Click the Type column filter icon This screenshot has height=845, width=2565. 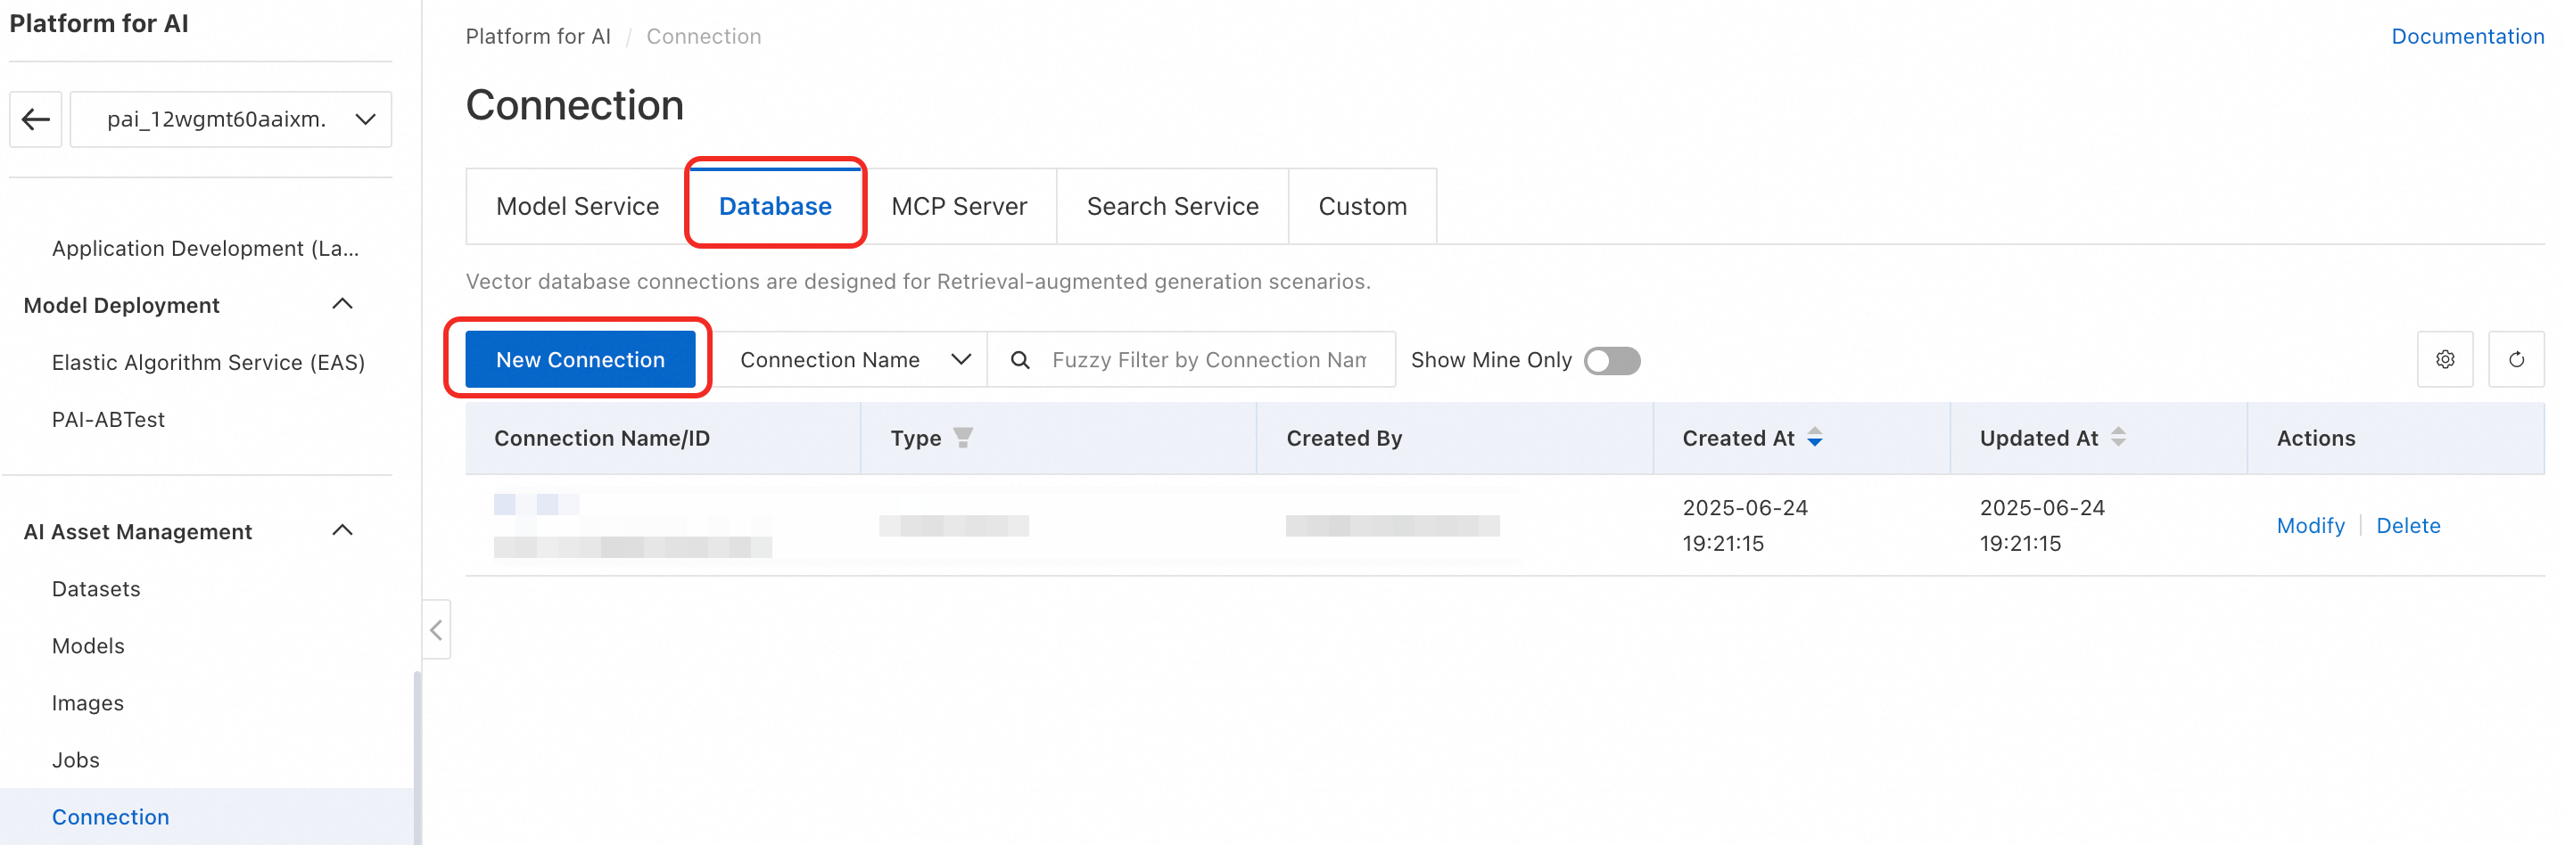[x=961, y=438]
